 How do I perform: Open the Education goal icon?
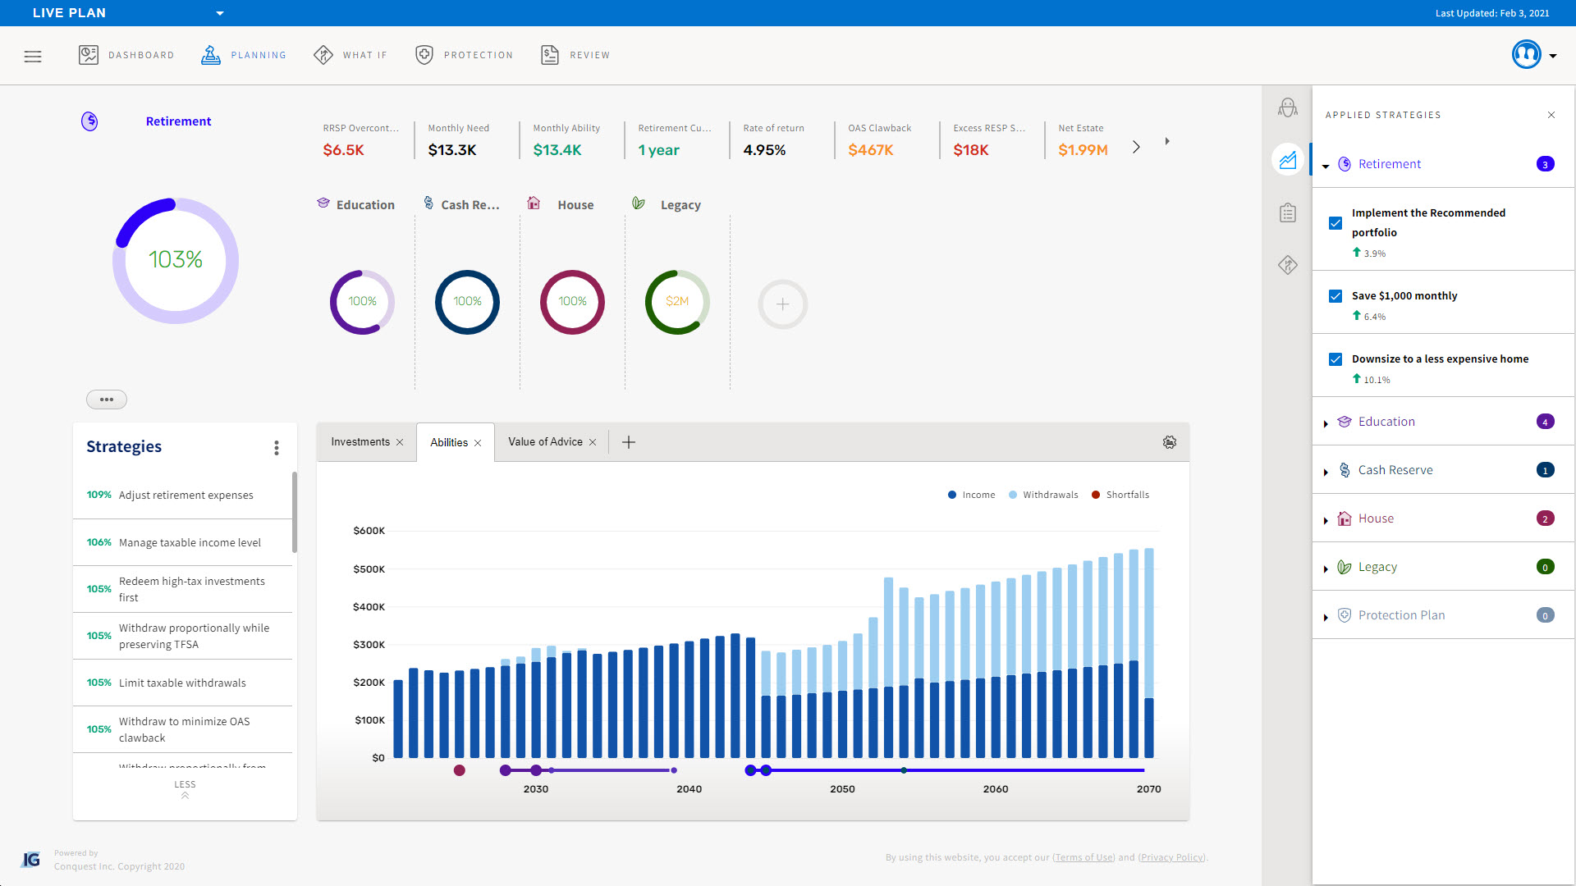[x=323, y=203]
